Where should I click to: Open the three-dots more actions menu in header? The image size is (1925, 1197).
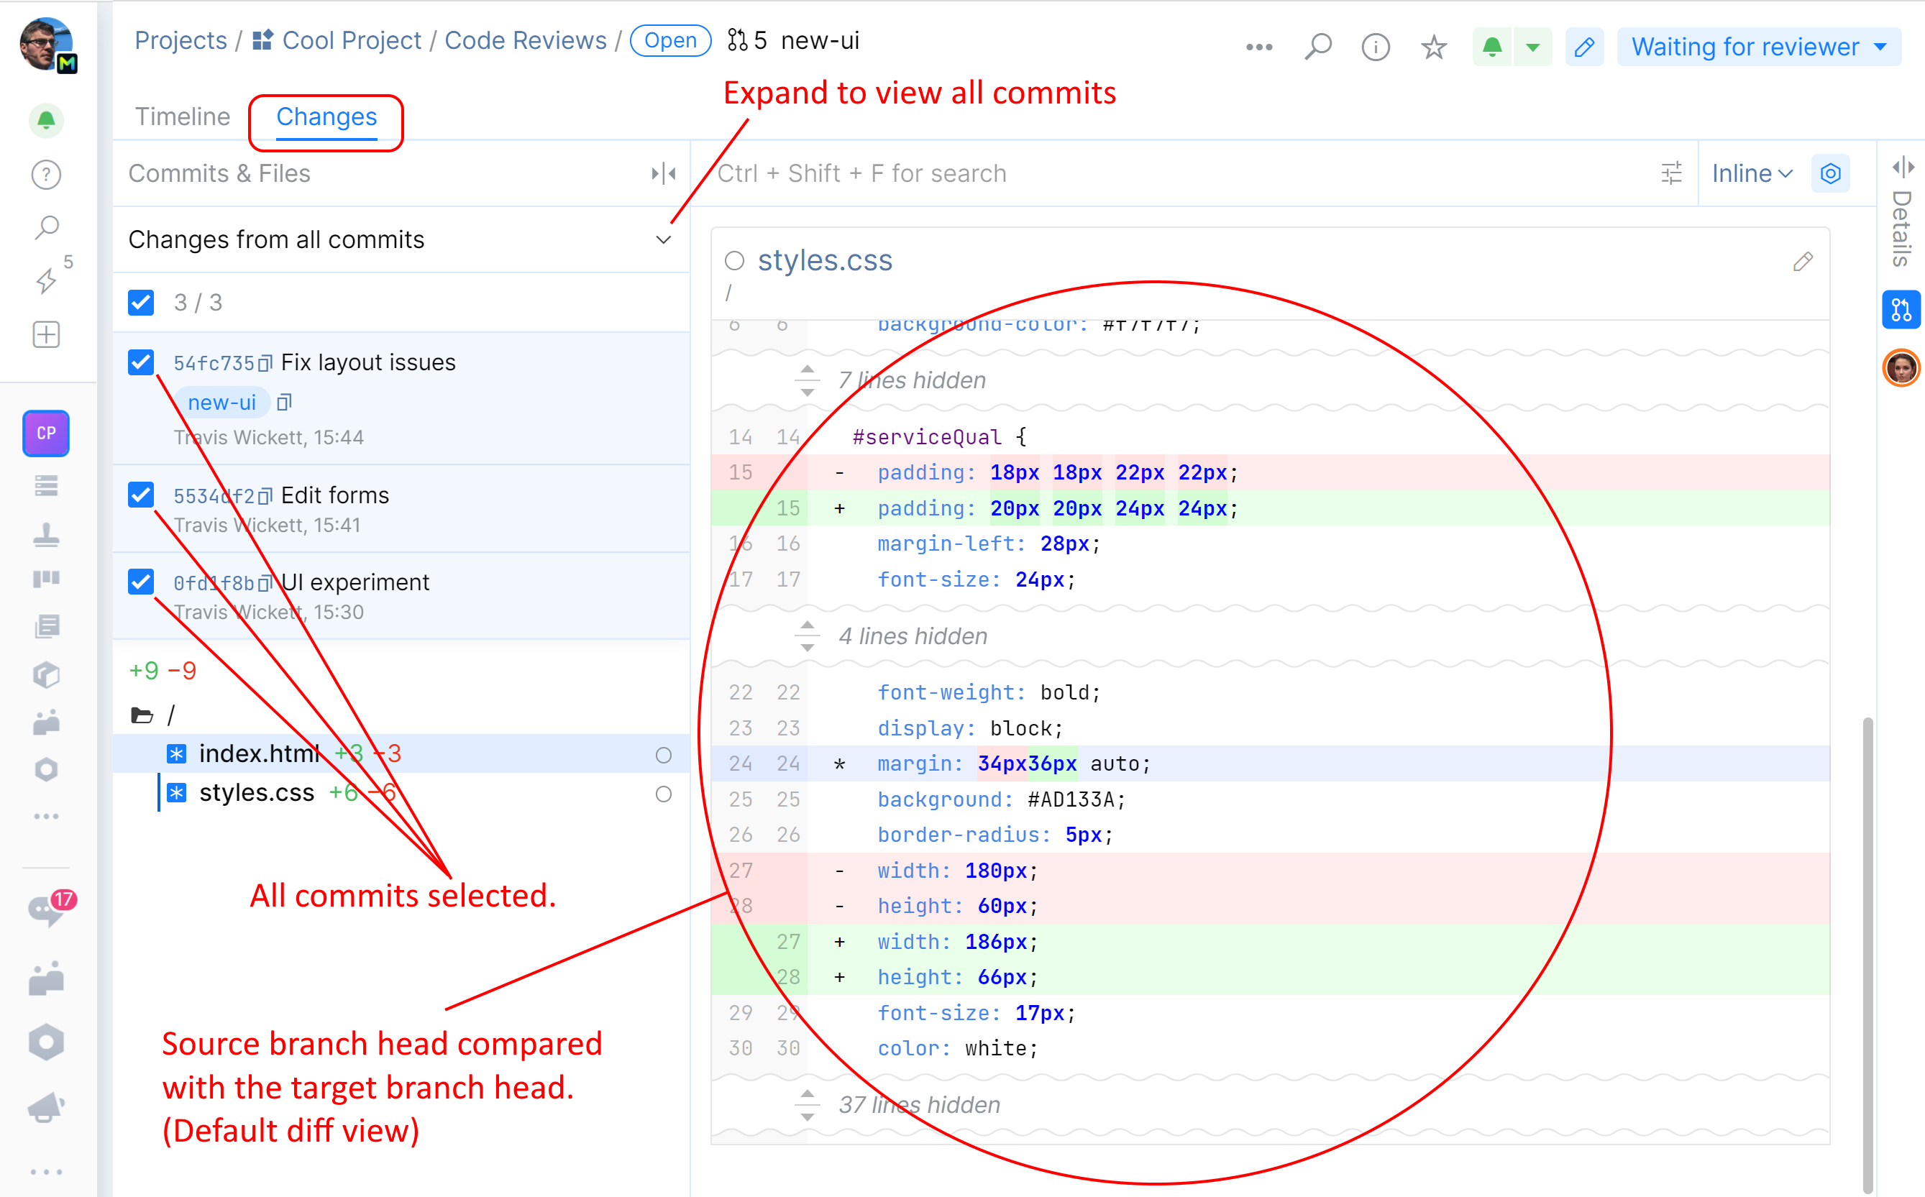pyautogui.click(x=1259, y=47)
